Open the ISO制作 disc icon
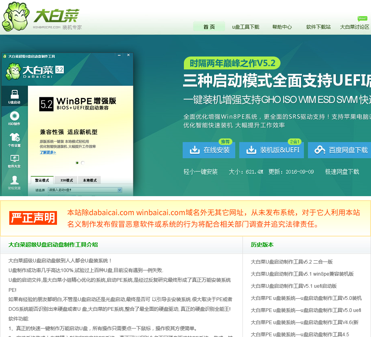Image resolution: width=371 pixels, height=337 pixels. point(15,118)
